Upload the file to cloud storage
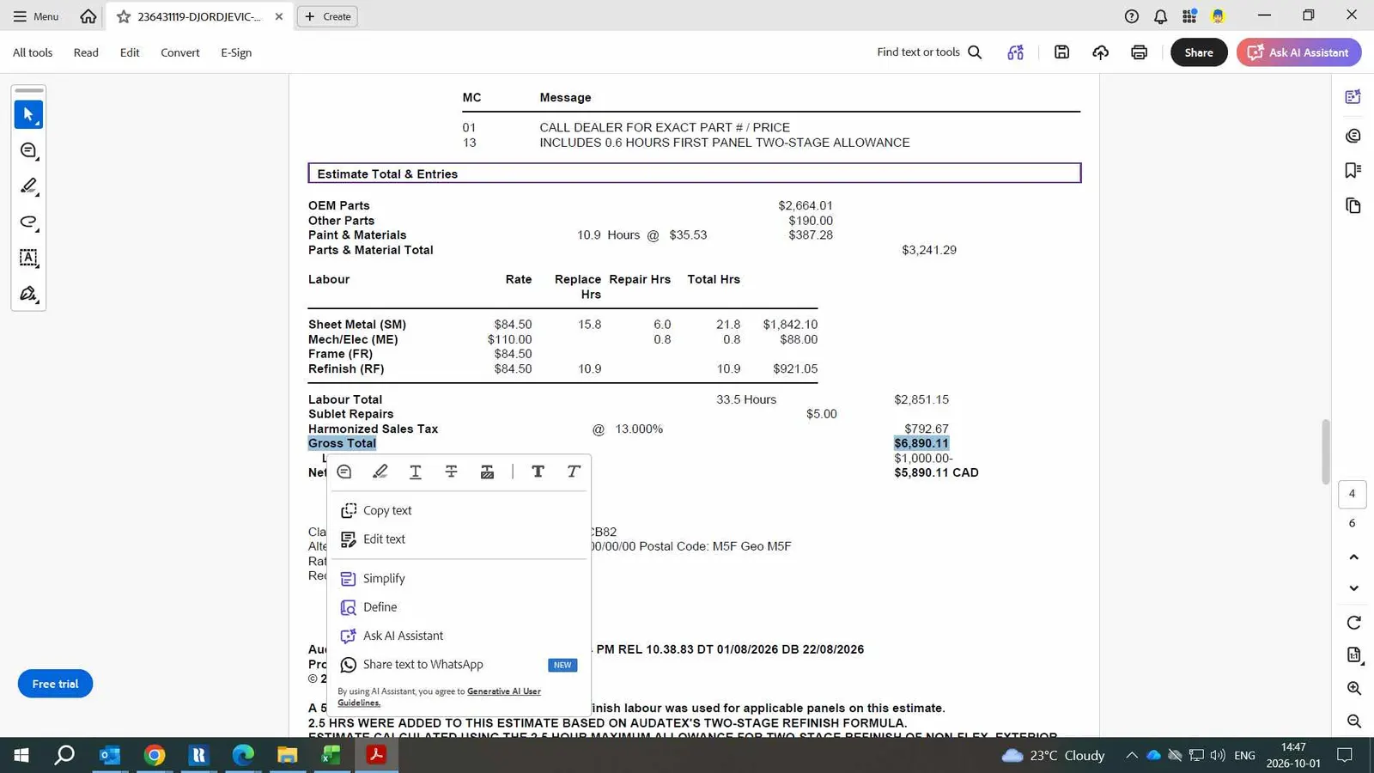Screen dimensions: 1374x773 coord(1100,52)
